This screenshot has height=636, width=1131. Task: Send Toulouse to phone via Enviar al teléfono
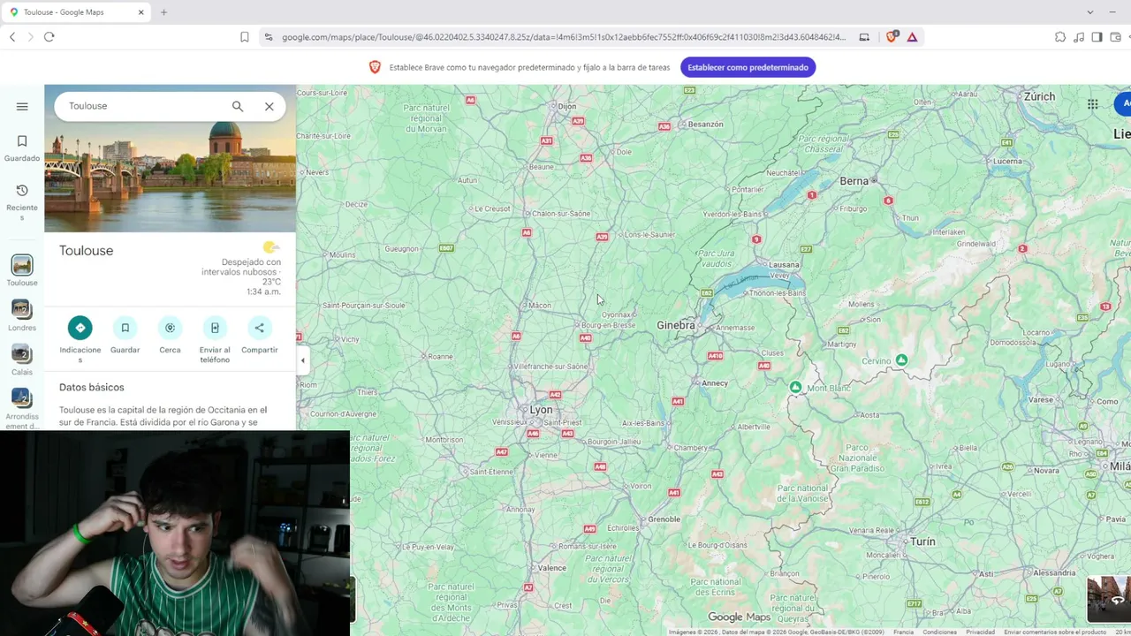tap(215, 339)
